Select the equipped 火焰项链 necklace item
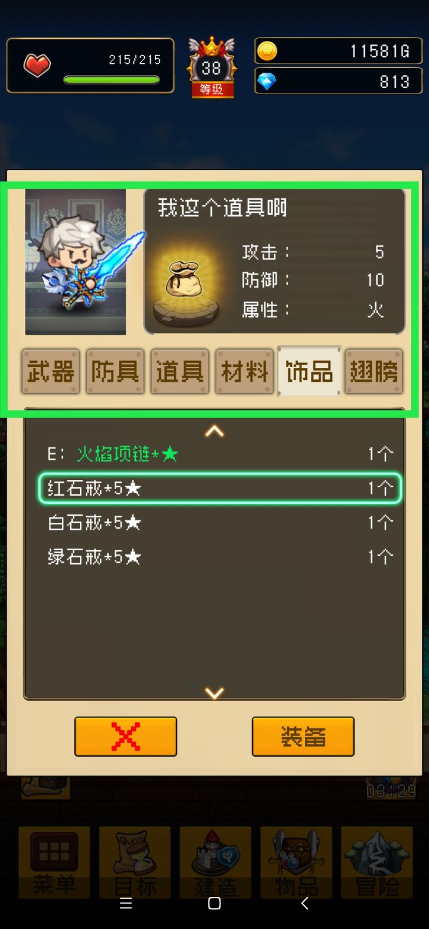 click(x=220, y=454)
